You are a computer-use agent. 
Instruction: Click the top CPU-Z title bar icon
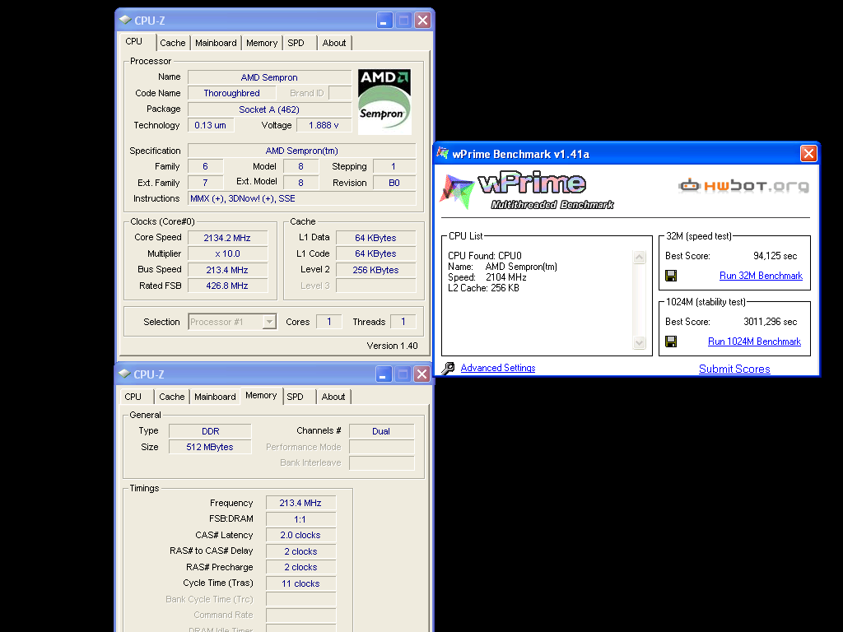point(125,20)
